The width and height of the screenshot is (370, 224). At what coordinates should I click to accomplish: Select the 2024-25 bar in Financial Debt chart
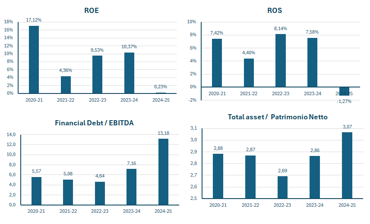163,171
